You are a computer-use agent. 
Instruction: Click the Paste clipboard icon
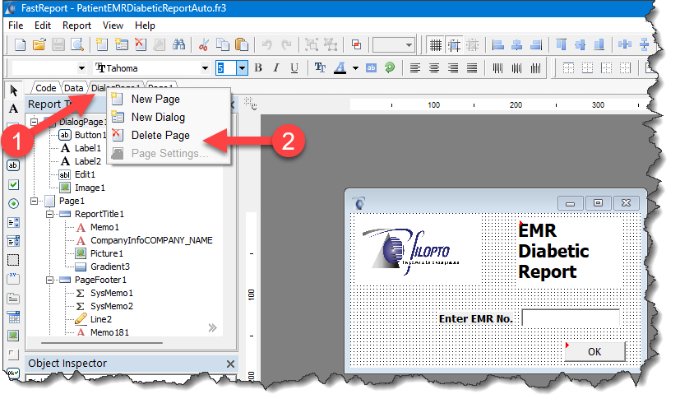(x=242, y=44)
